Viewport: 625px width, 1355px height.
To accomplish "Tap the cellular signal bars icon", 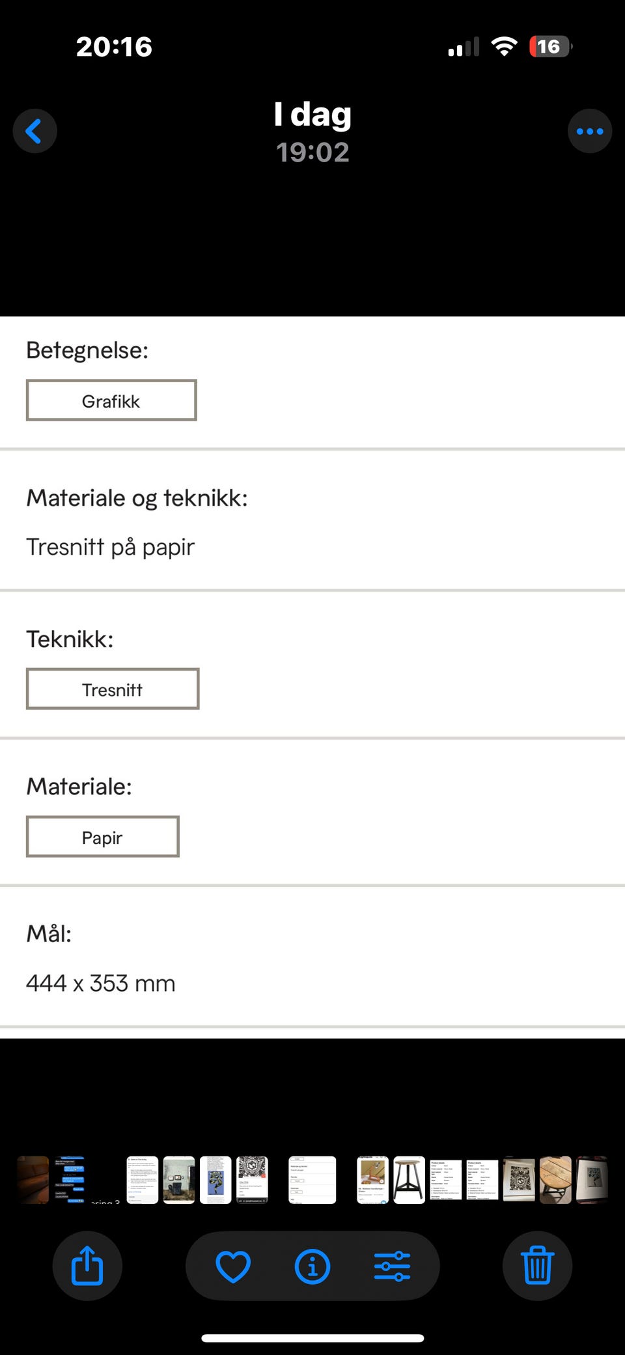I will click(x=464, y=47).
